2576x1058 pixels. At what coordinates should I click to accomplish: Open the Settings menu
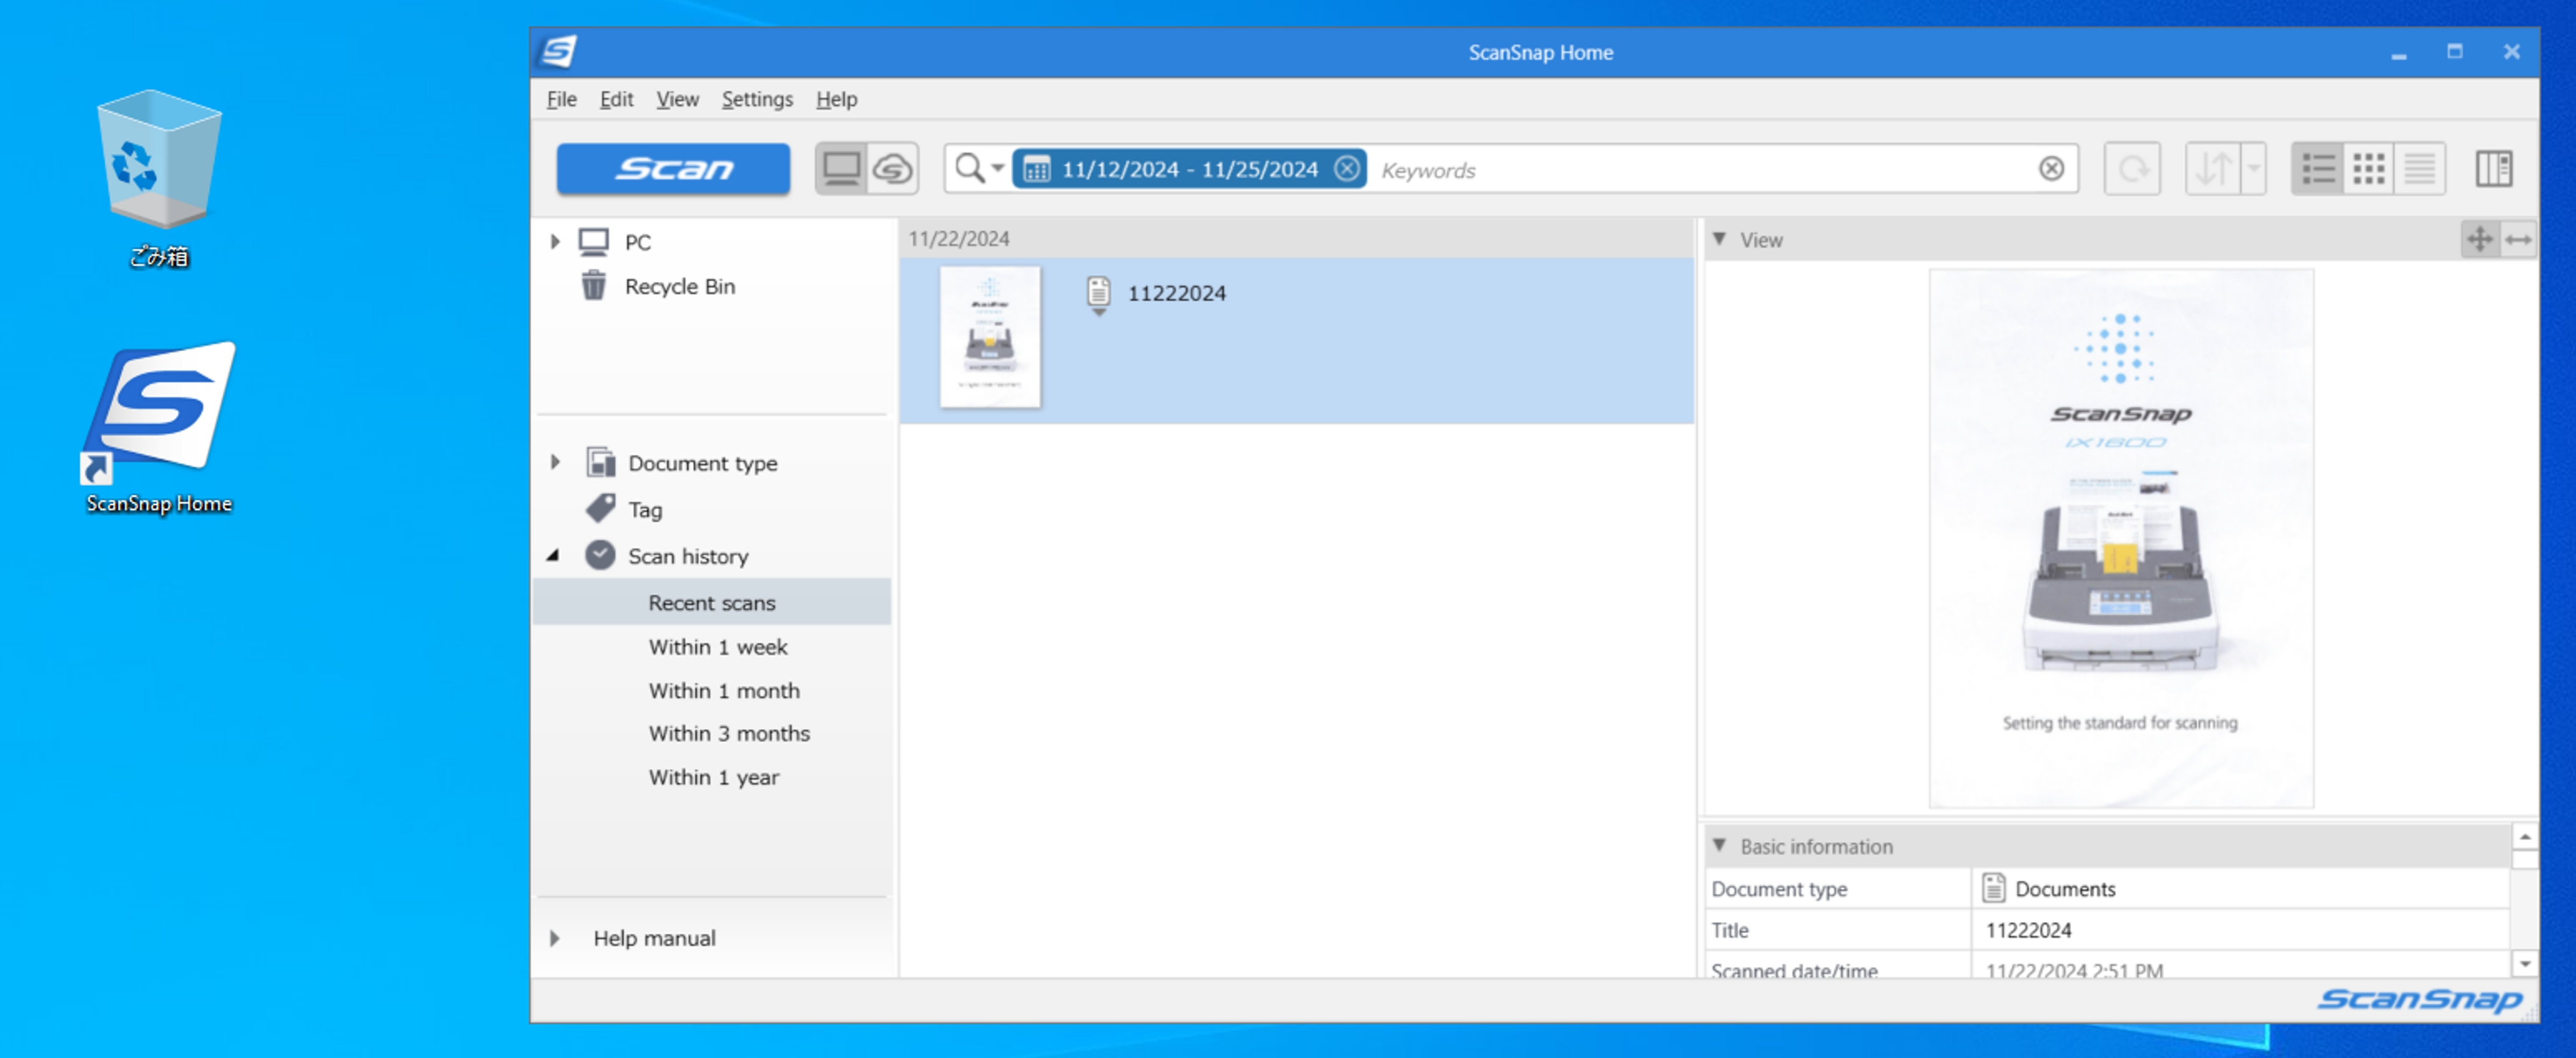pos(757,99)
